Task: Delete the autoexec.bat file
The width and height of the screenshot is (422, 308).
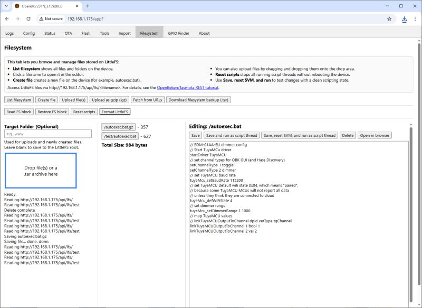Action: 348,135
